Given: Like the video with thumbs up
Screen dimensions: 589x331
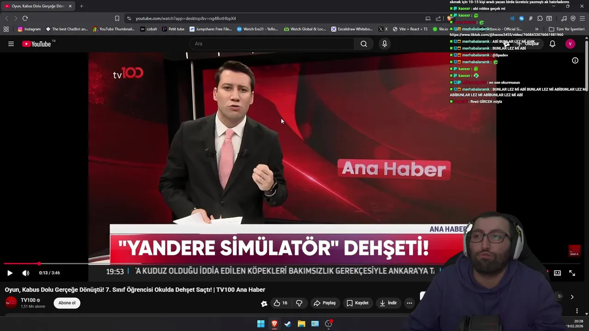Looking at the screenshot, I should click(x=280, y=303).
